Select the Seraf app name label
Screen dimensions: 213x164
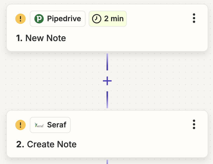click(x=57, y=125)
